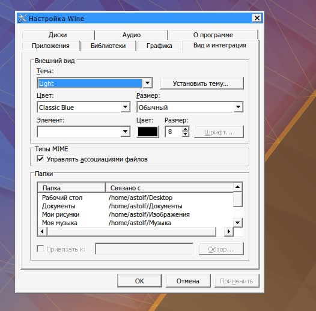
Task: Click the horizontal scroll left arrow
Action: (x=42, y=232)
